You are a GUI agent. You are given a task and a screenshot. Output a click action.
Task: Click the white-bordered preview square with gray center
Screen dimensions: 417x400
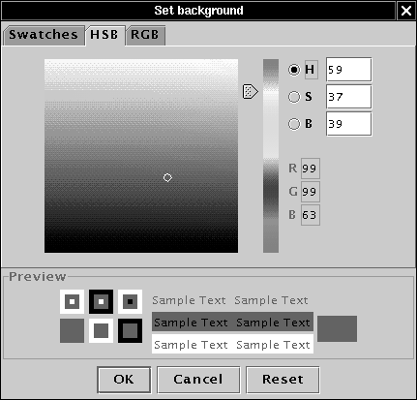pyautogui.click(x=101, y=330)
